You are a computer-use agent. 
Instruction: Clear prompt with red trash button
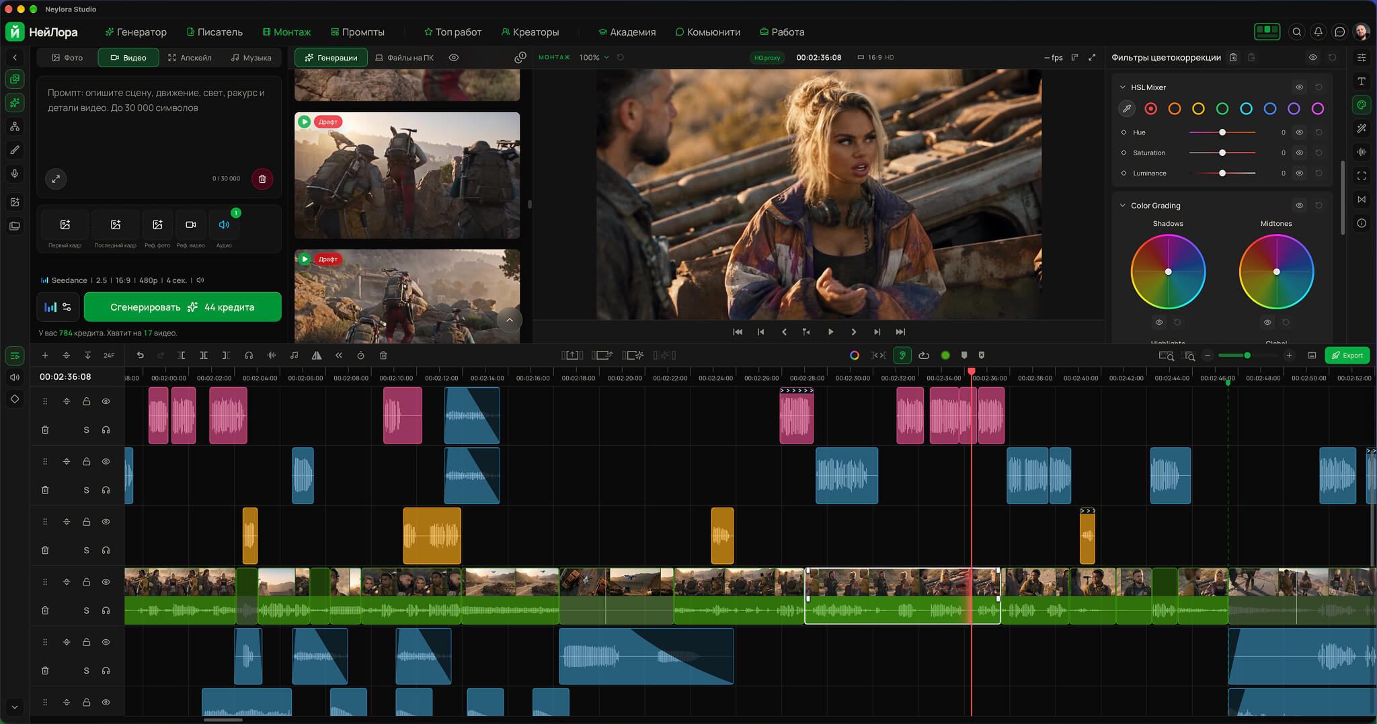coord(262,179)
